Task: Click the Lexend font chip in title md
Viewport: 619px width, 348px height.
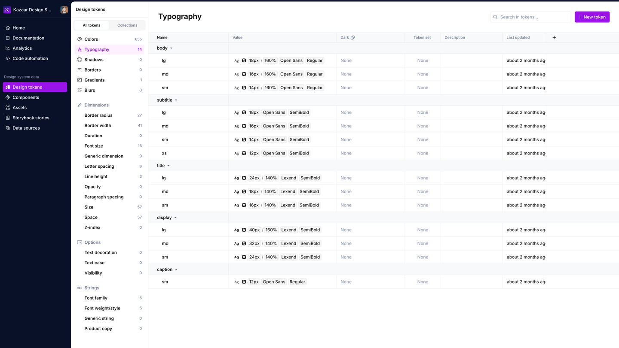Action: (288, 191)
